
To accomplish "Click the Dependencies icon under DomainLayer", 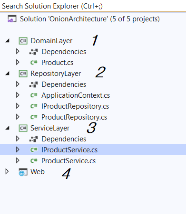I will [x=34, y=52].
